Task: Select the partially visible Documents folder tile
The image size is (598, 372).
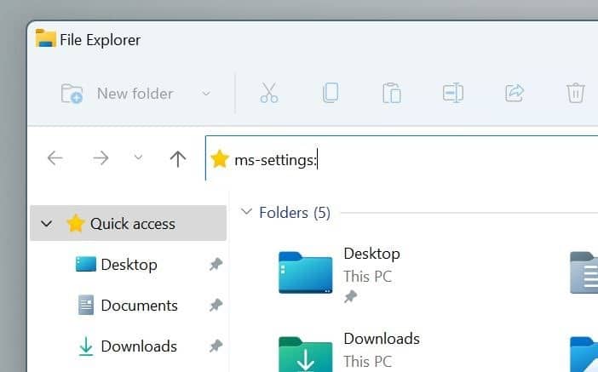Action: click(x=584, y=272)
